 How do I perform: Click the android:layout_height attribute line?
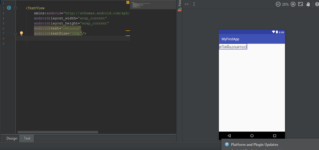click(71, 24)
